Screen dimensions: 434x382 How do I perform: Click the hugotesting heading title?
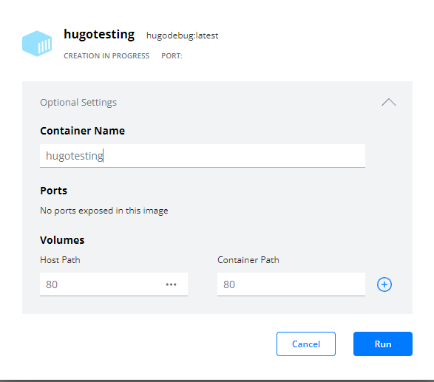pos(99,34)
